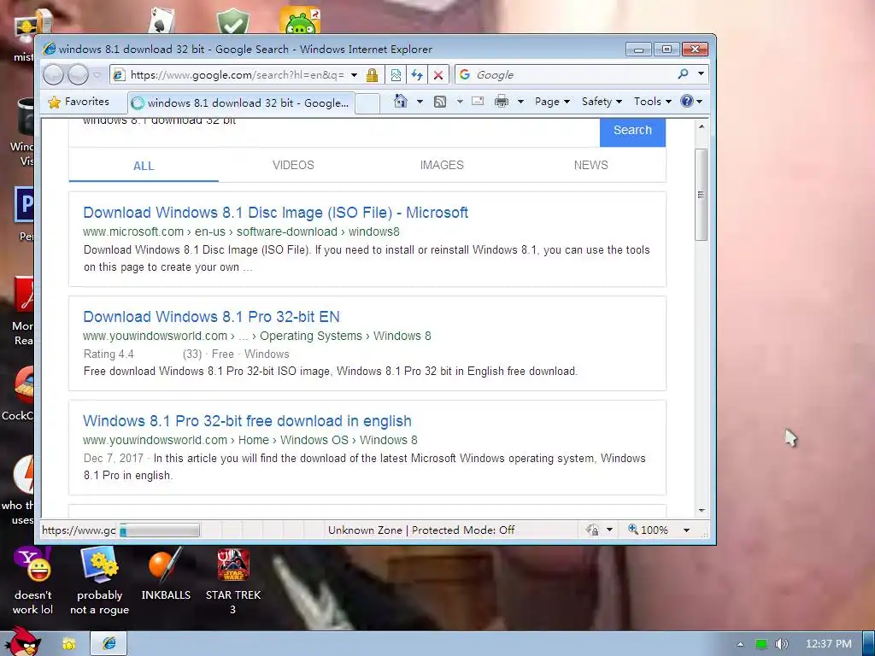The width and height of the screenshot is (875, 656).
Task: Open Download Windows 8.1 Pro 32-bit EN link
Action: [212, 317]
